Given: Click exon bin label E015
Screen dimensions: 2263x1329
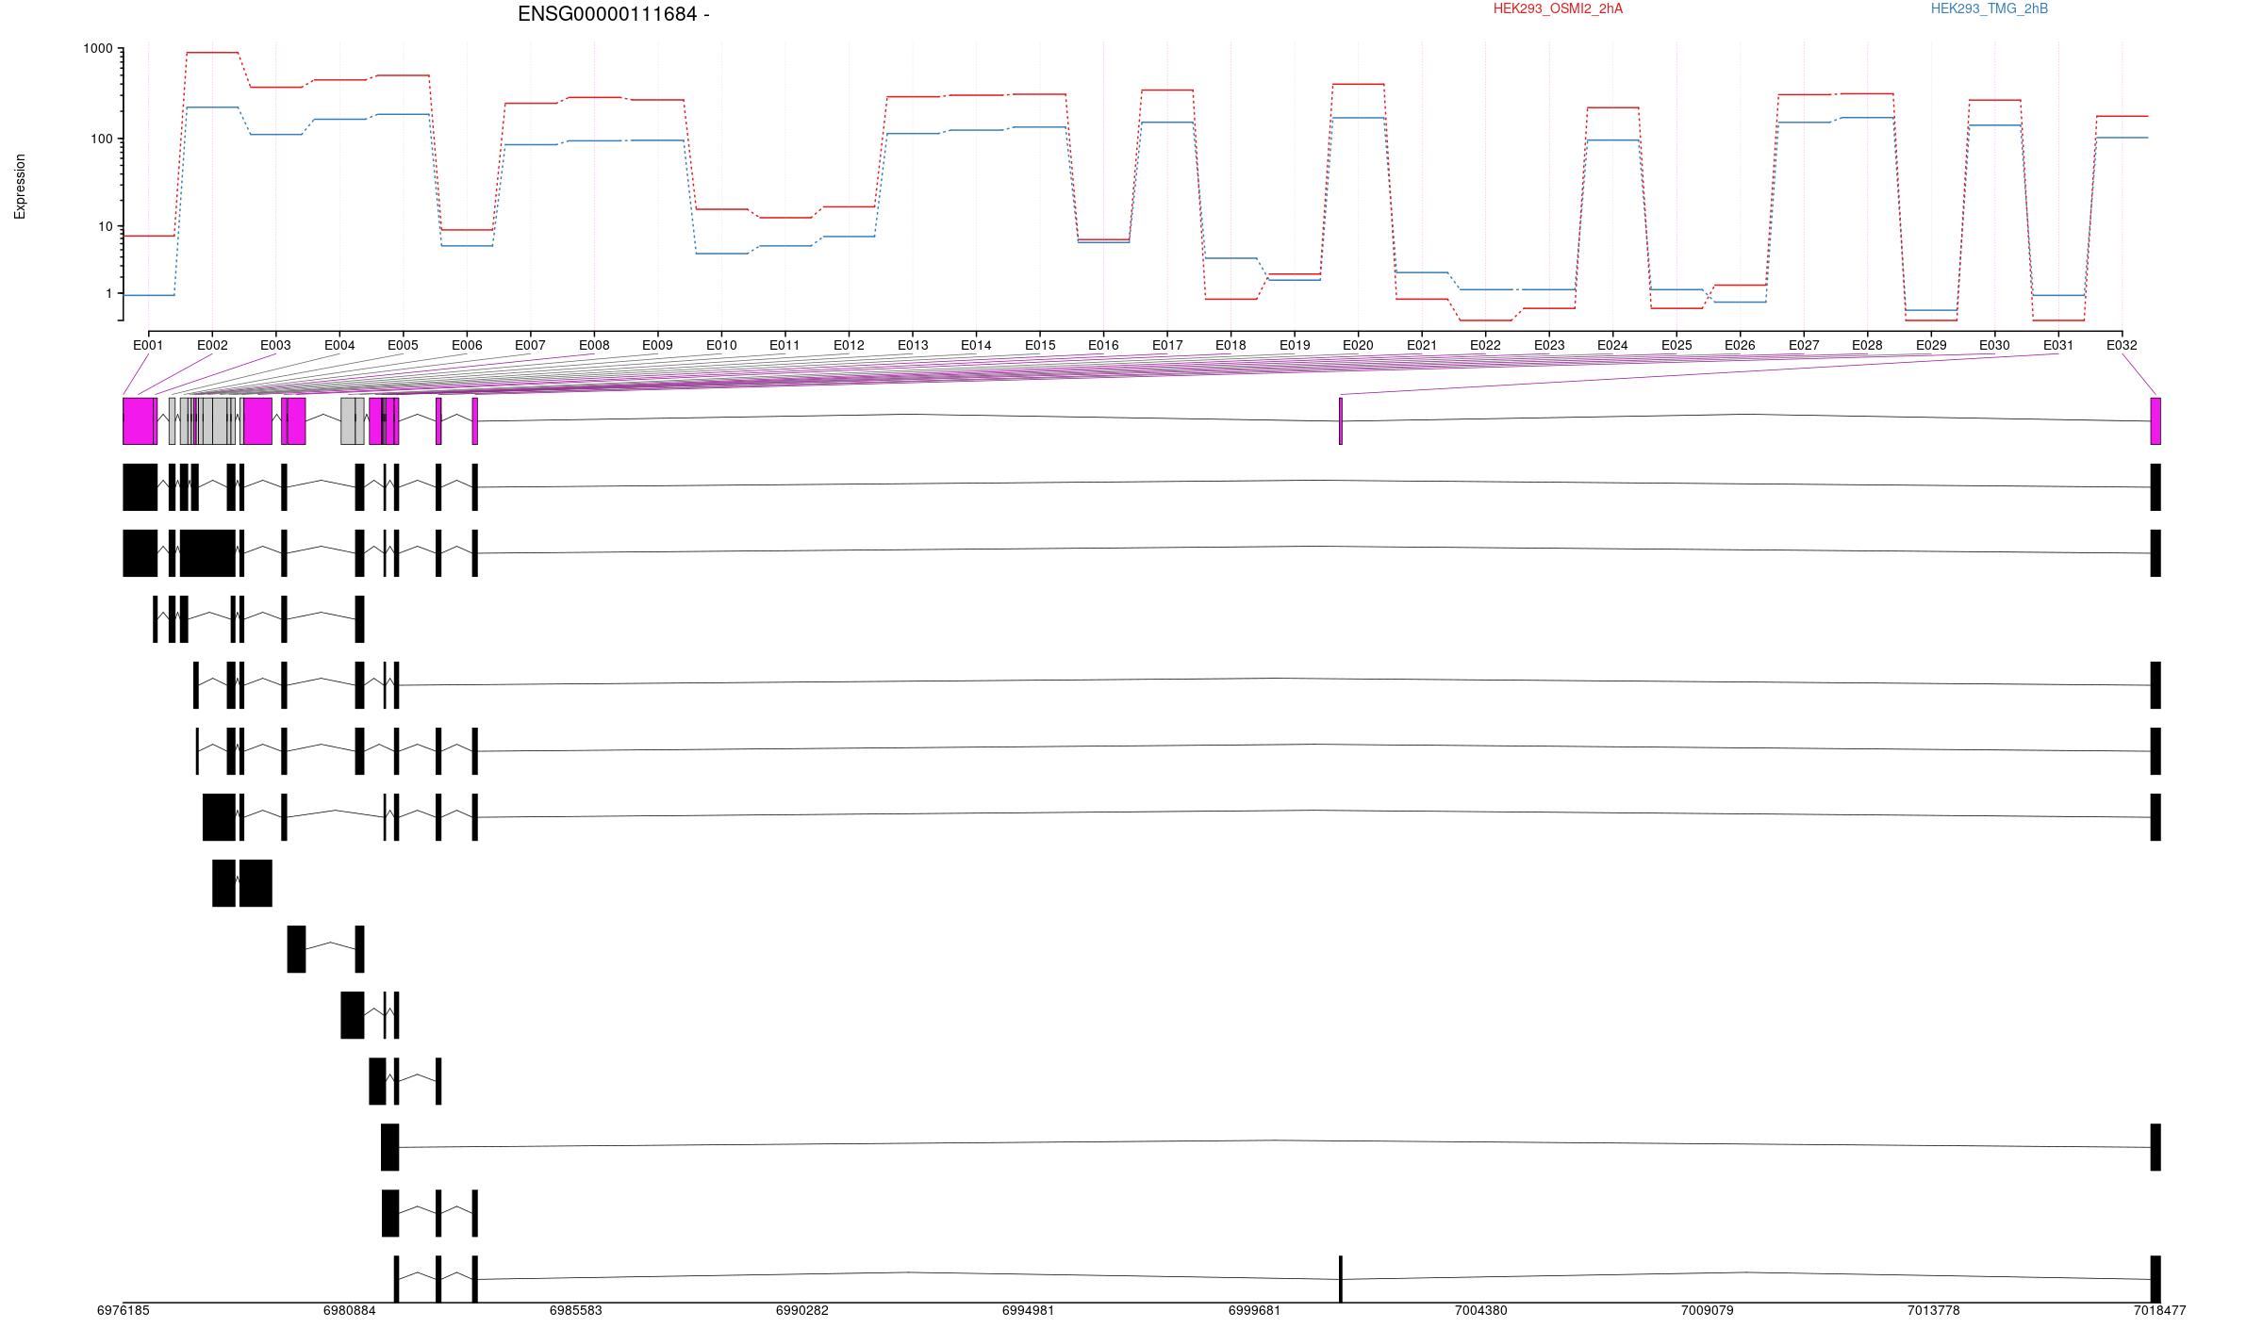Looking at the screenshot, I should click(x=1040, y=345).
